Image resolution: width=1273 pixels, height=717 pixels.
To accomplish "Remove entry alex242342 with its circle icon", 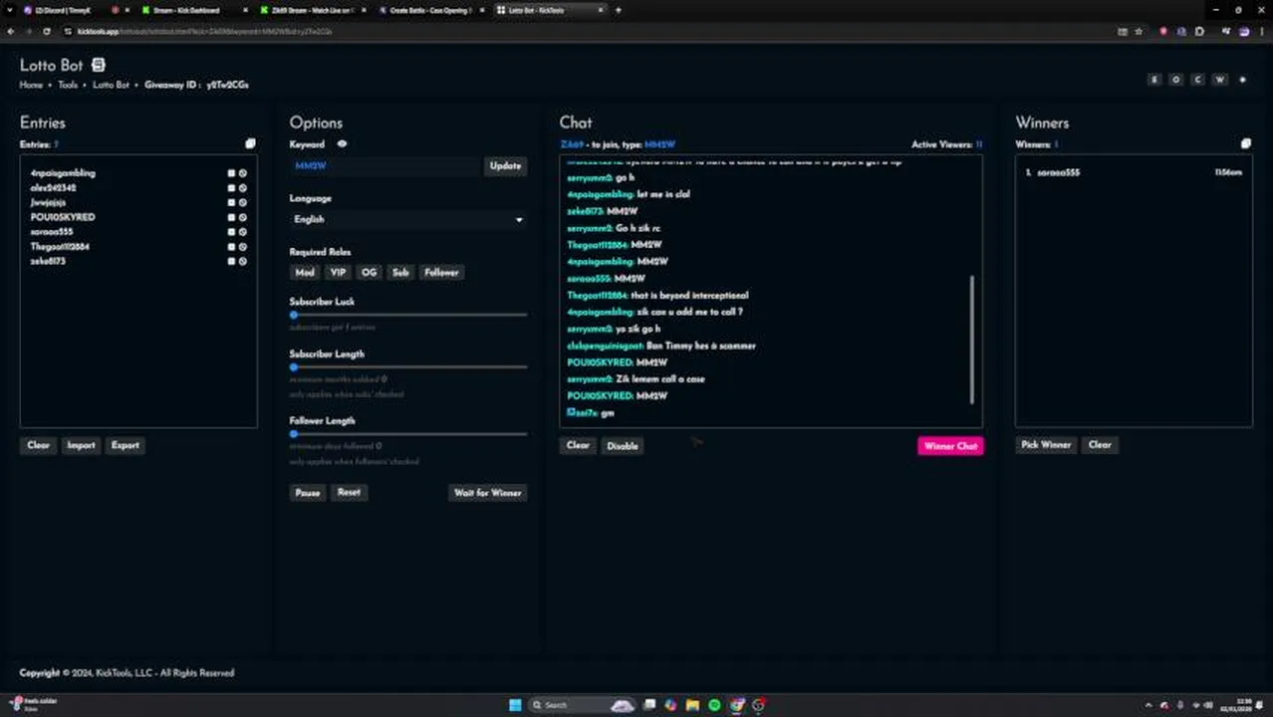I will coord(242,187).
